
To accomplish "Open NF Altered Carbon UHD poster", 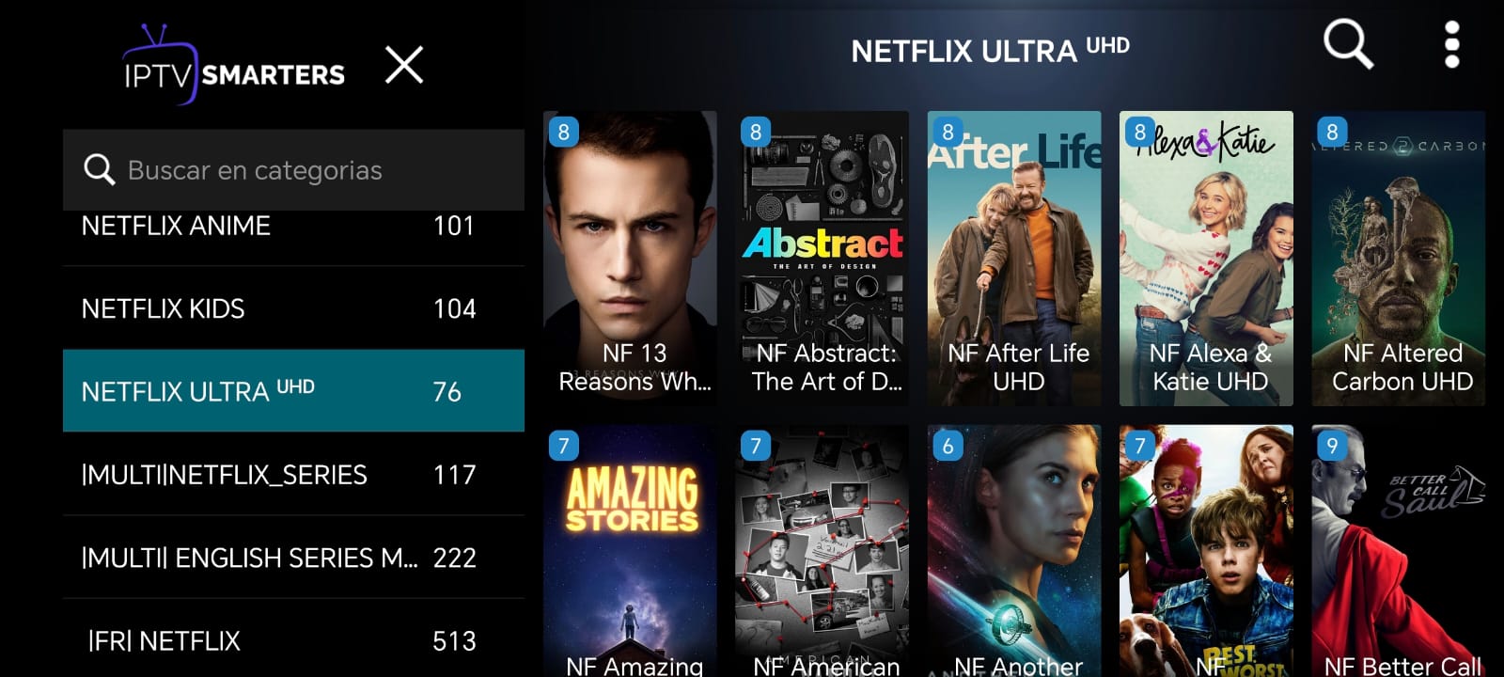I will point(1398,259).
